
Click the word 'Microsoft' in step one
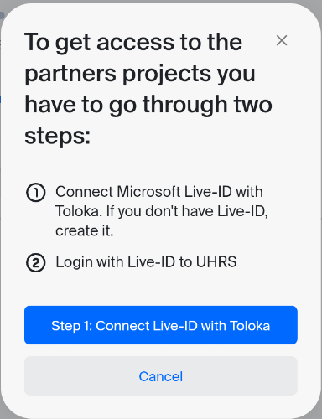tap(148, 192)
